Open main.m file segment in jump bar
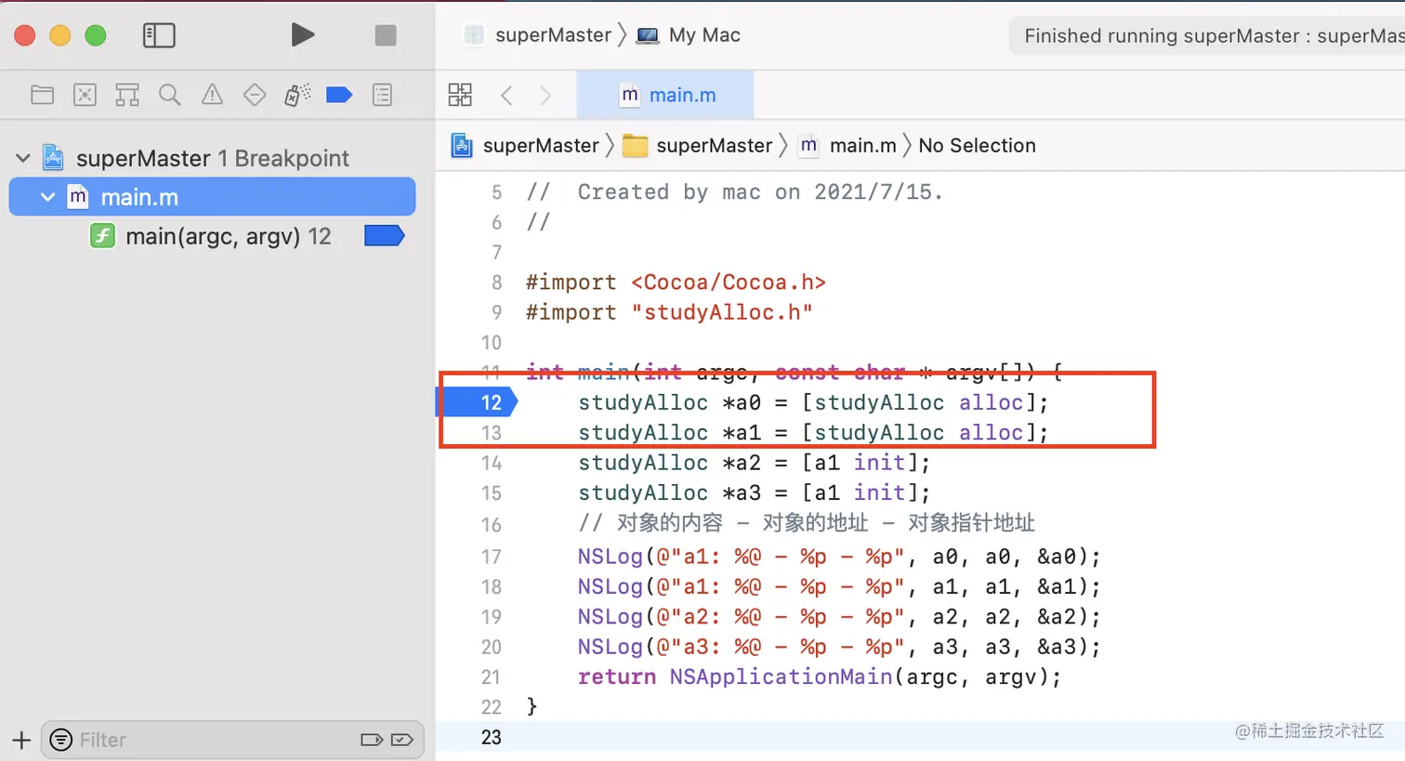 pyautogui.click(x=847, y=146)
